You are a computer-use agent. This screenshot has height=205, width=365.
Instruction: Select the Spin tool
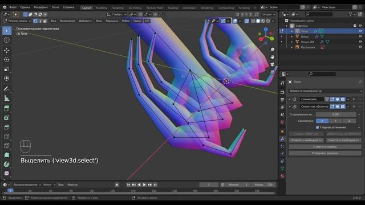(6, 165)
